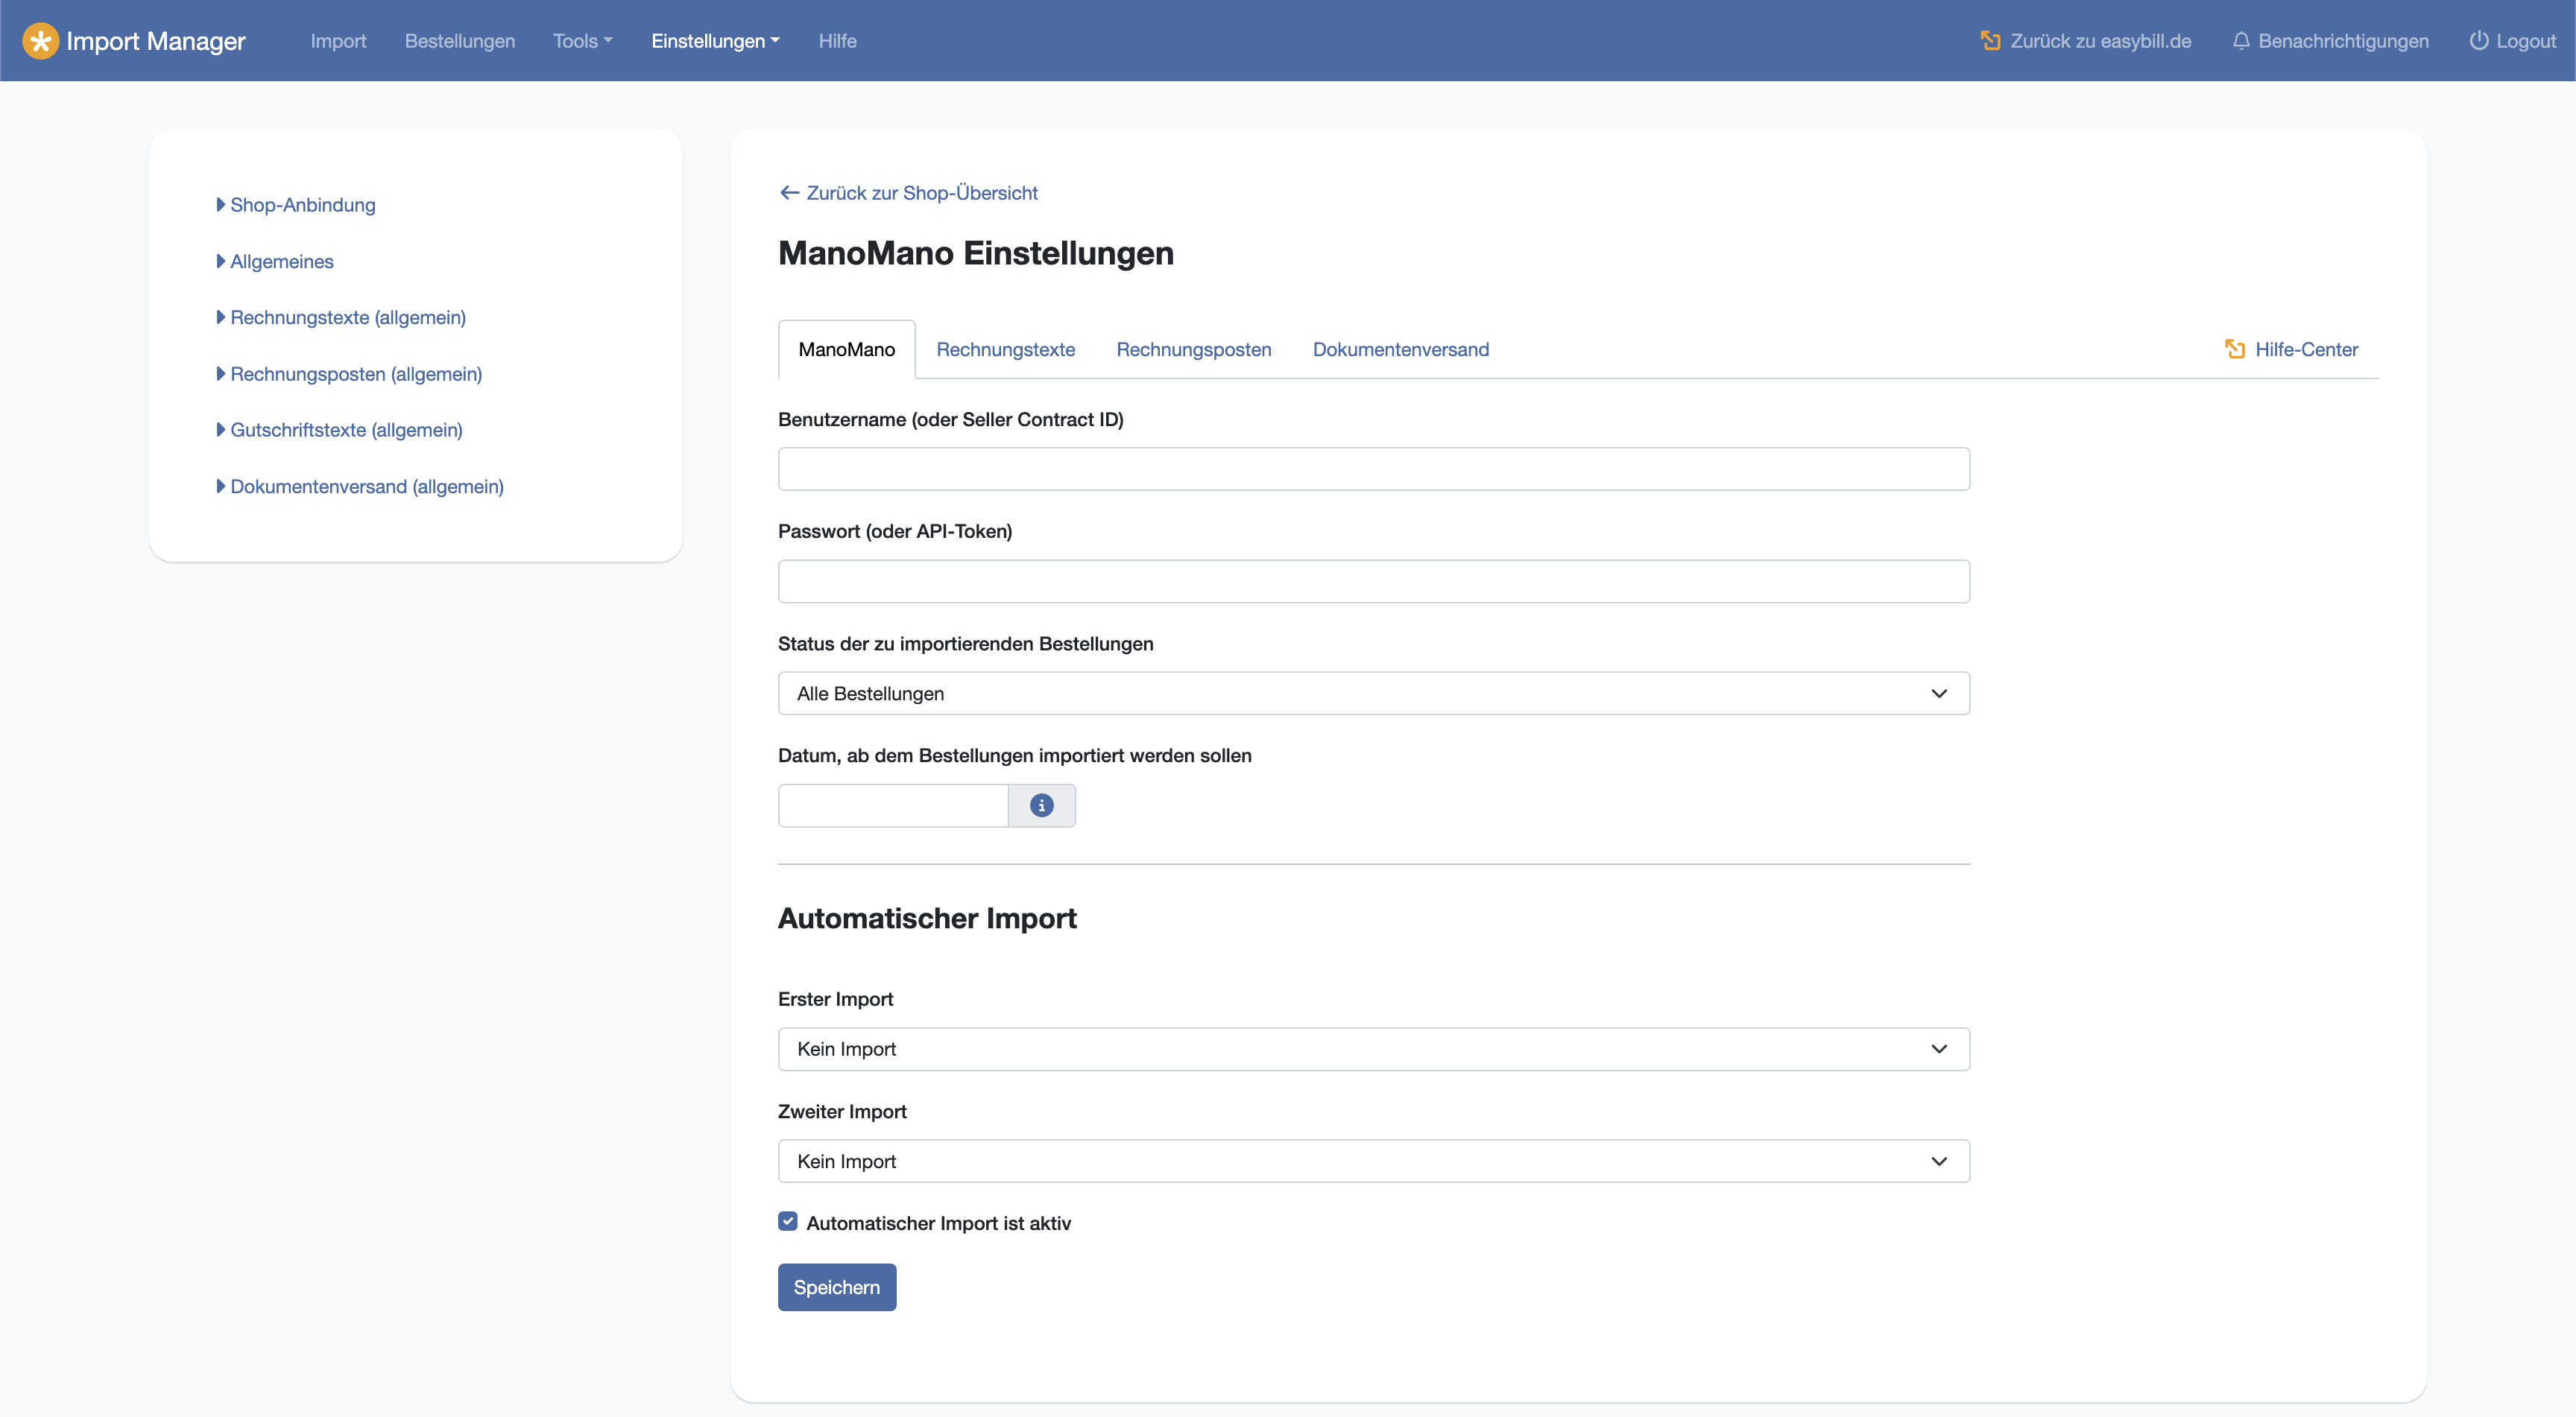The height and width of the screenshot is (1417, 2576).
Task: Expand the Allgemeines triangle arrow
Action: (x=221, y=261)
